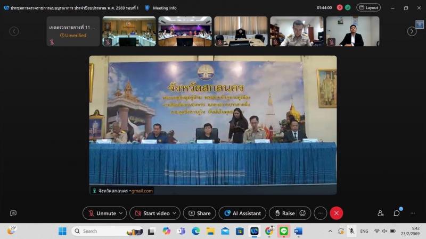
Task: Select the empty chair room thumbnail
Action: (241, 31)
